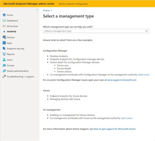Click the 'Configuration Manager' section heading
The width and height of the screenshot is (155, 141).
click(x=55, y=51)
